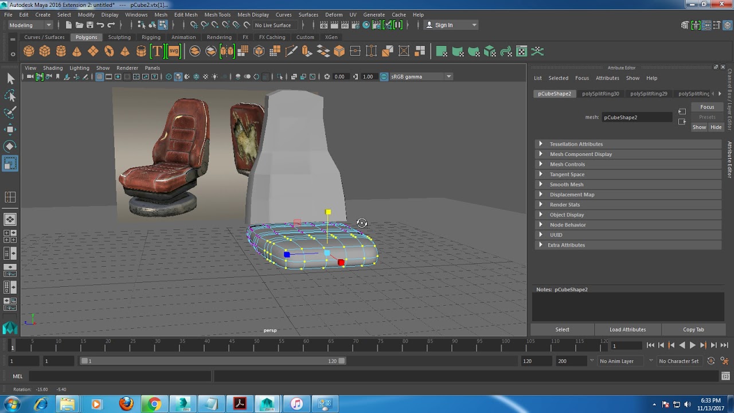
Task: Open the sRGB gamma view transform dropdown
Action: [421, 76]
